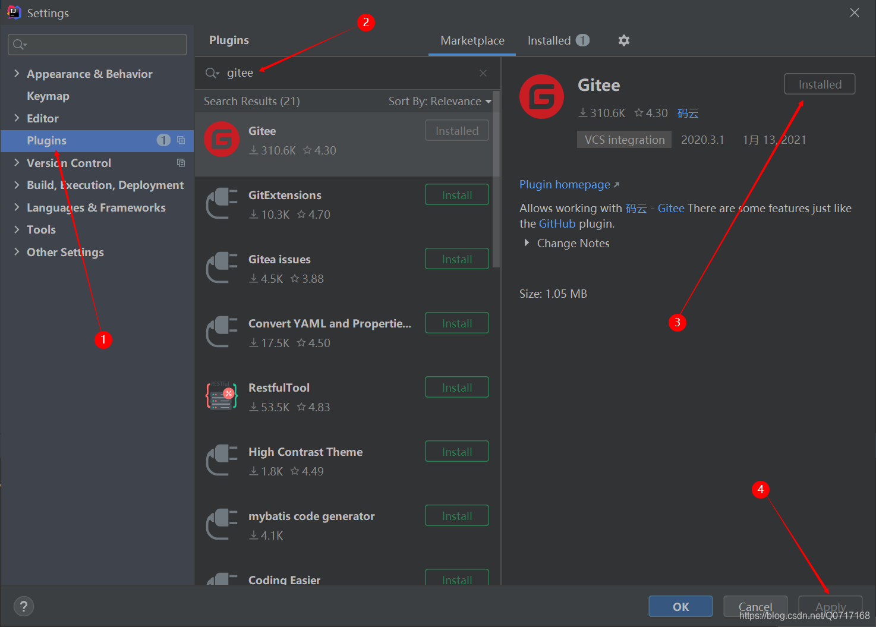876x627 pixels.
Task: Install the RestfulTool plugin
Action: [x=457, y=387]
